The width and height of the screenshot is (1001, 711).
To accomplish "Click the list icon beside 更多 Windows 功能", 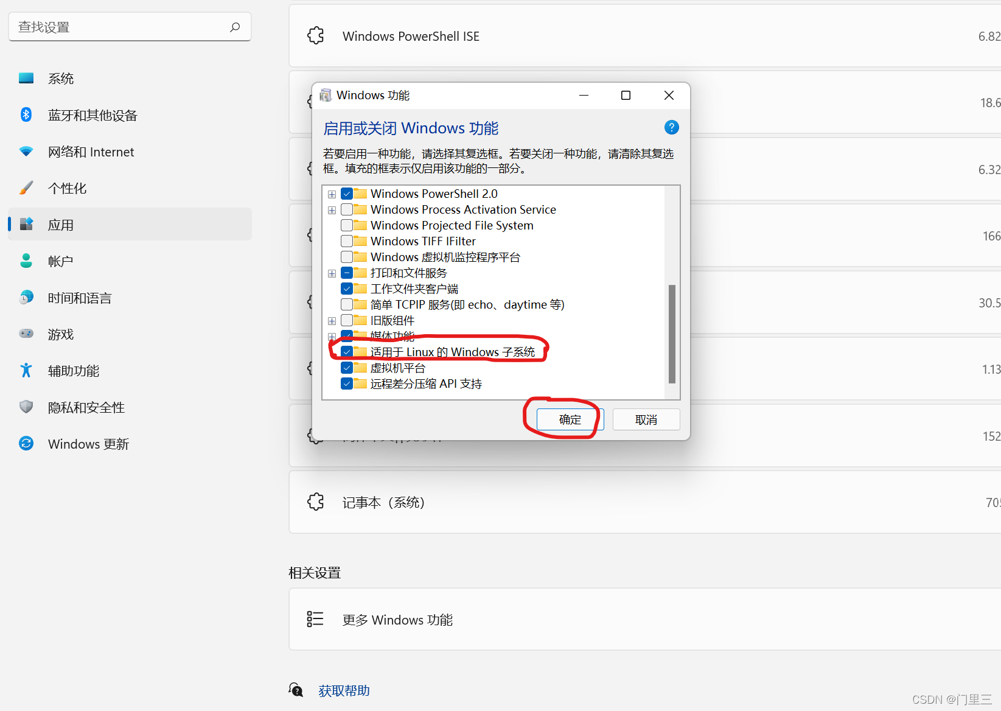I will coord(315,619).
